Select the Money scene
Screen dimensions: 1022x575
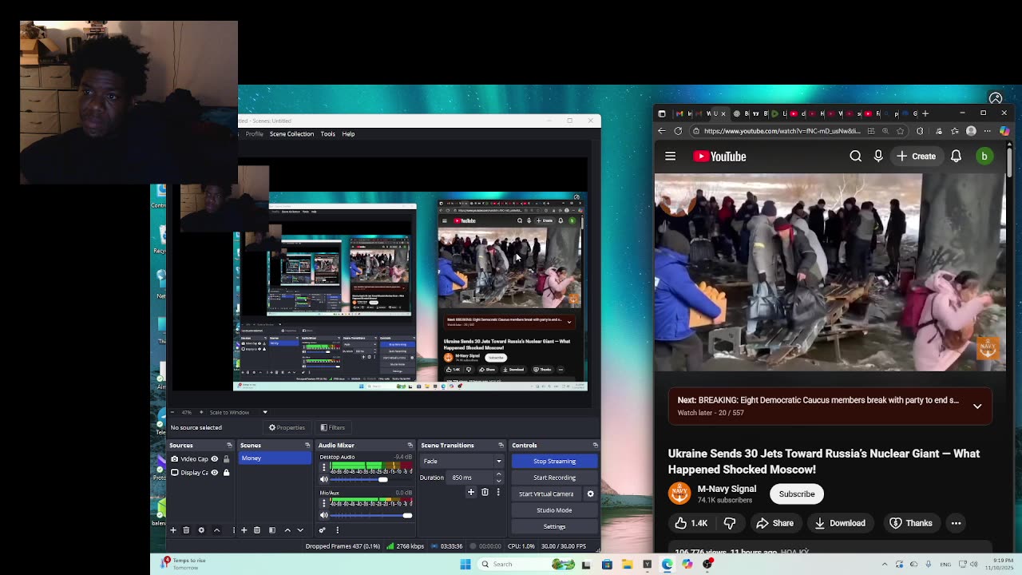click(275, 458)
